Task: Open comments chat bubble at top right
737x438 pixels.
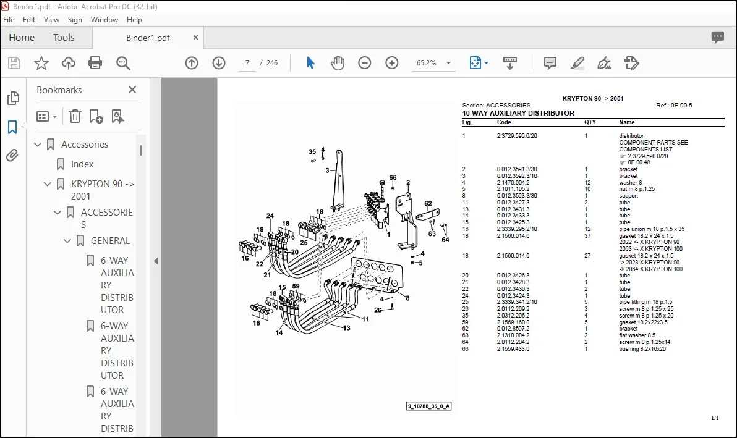Action: pyautogui.click(x=718, y=38)
